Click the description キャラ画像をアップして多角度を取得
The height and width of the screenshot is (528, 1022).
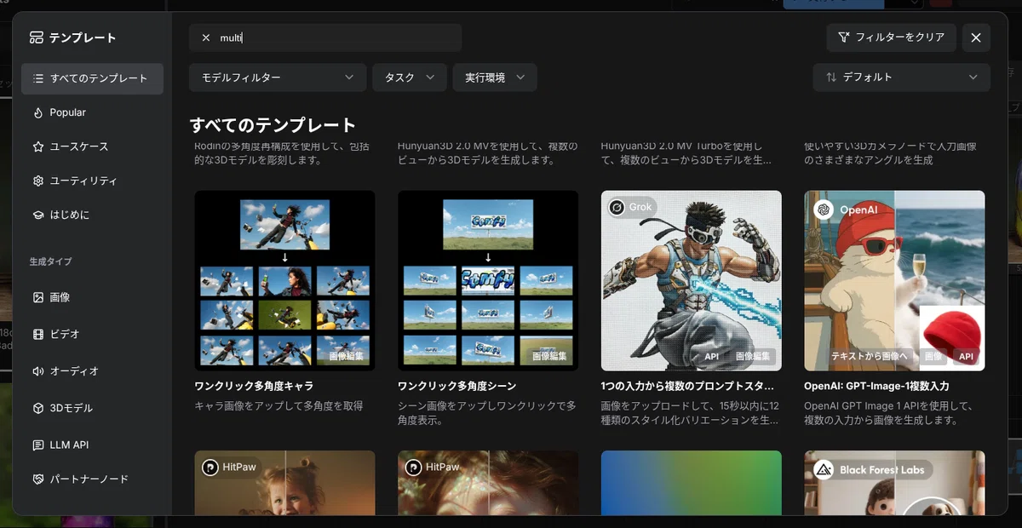click(x=278, y=406)
